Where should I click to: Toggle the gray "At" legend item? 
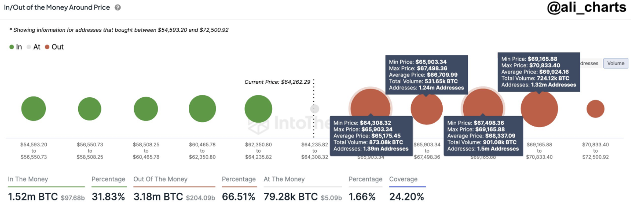click(x=33, y=47)
